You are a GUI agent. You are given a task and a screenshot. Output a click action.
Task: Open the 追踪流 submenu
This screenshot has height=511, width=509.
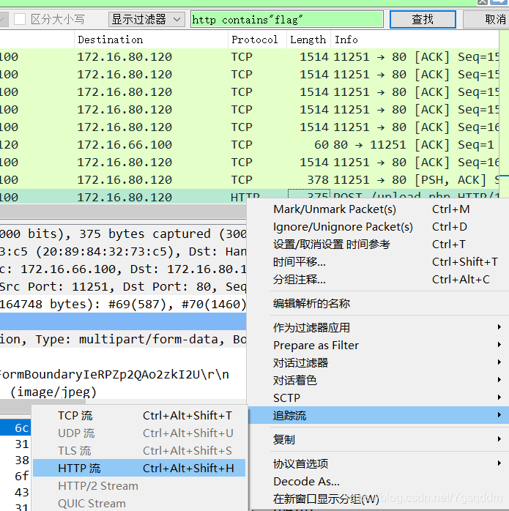[x=378, y=416]
